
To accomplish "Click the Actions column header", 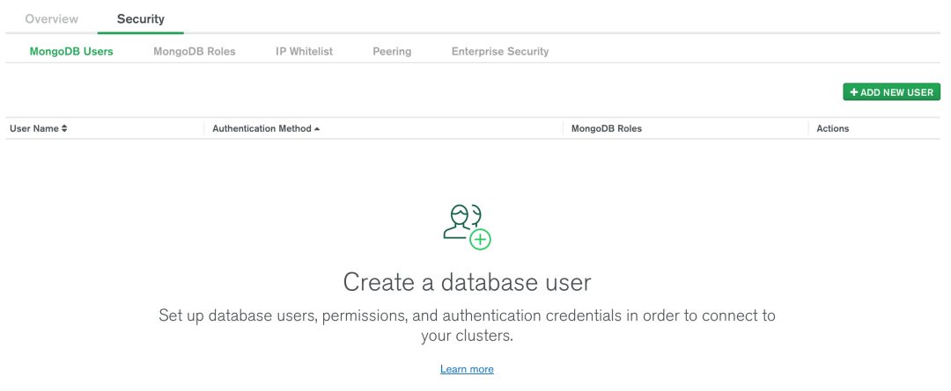I will click(833, 128).
